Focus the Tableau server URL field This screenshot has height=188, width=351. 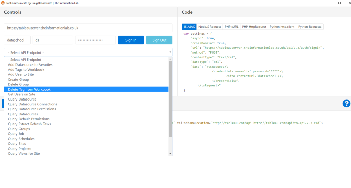click(x=88, y=28)
